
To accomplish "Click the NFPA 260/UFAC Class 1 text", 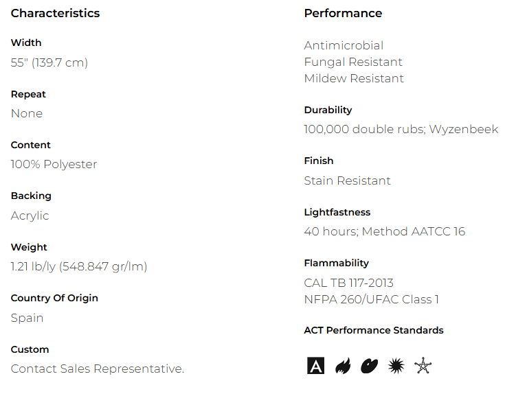I will click(371, 299).
